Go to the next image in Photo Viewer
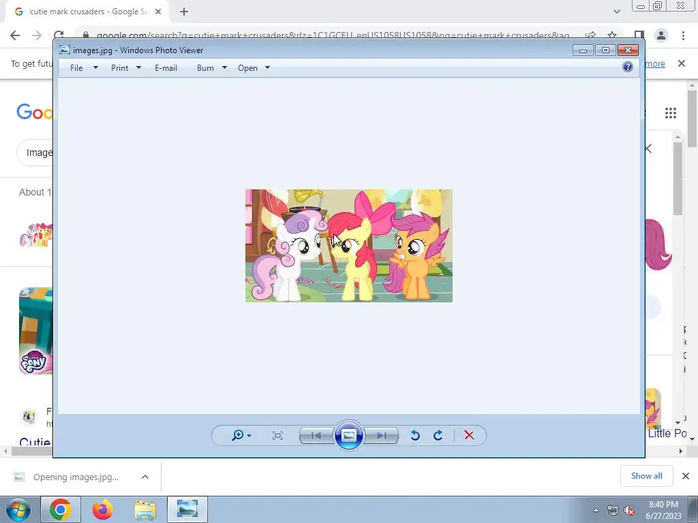The width and height of the screenshot is (698, 523). click(382, 435)
